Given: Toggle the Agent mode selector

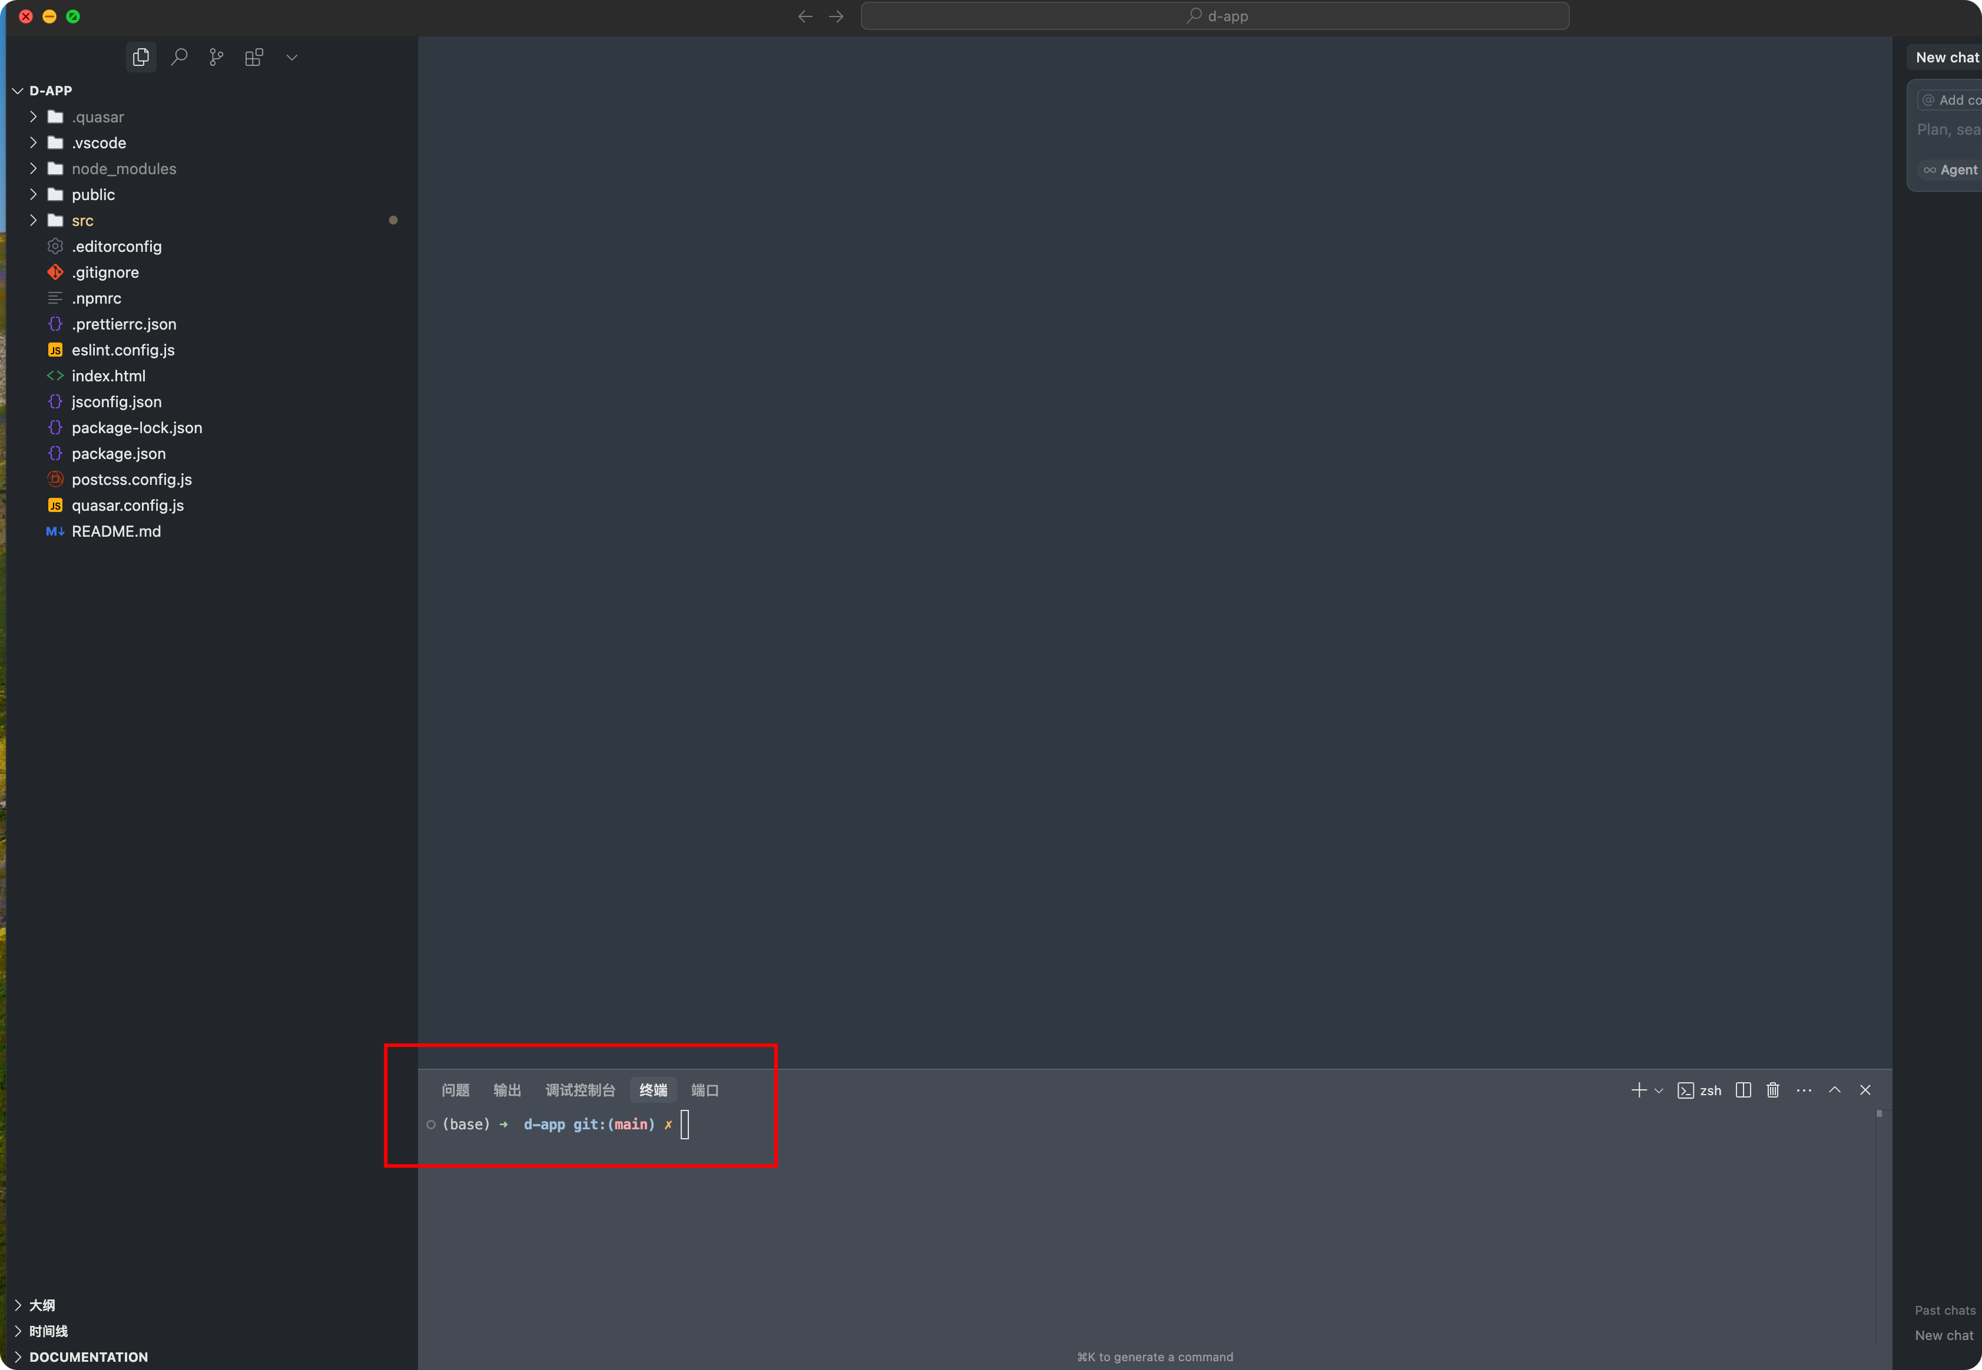Looking at the screenshot, I should pos(1951,170).
